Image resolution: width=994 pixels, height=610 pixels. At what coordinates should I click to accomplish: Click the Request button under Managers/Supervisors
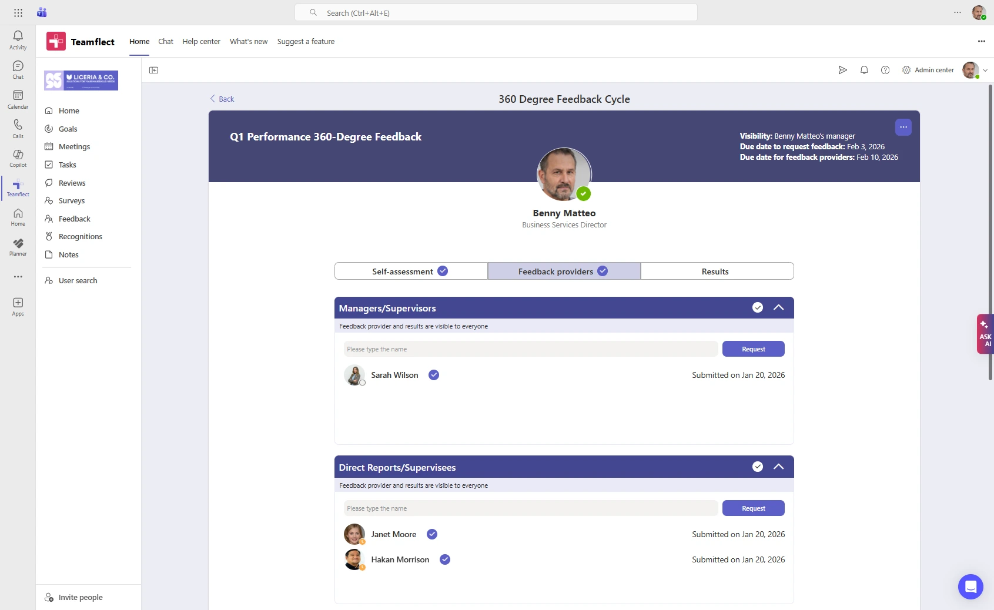[x=753, y=348]
